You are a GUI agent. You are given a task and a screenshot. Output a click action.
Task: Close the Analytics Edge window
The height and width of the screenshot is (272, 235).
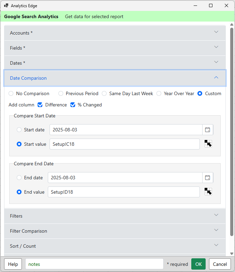pyautogui.click(x=226, y=5)
